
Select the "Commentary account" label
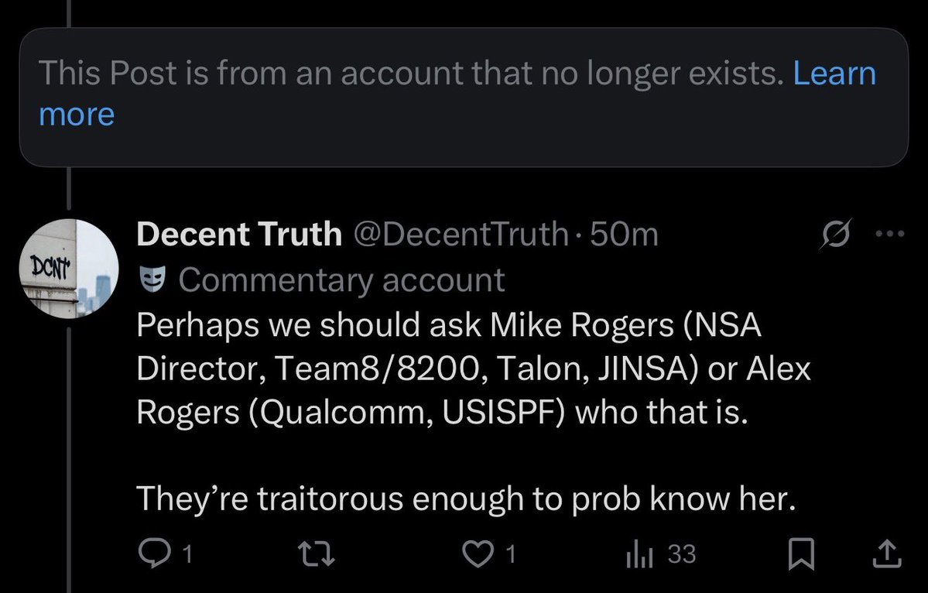coord(341,279)
